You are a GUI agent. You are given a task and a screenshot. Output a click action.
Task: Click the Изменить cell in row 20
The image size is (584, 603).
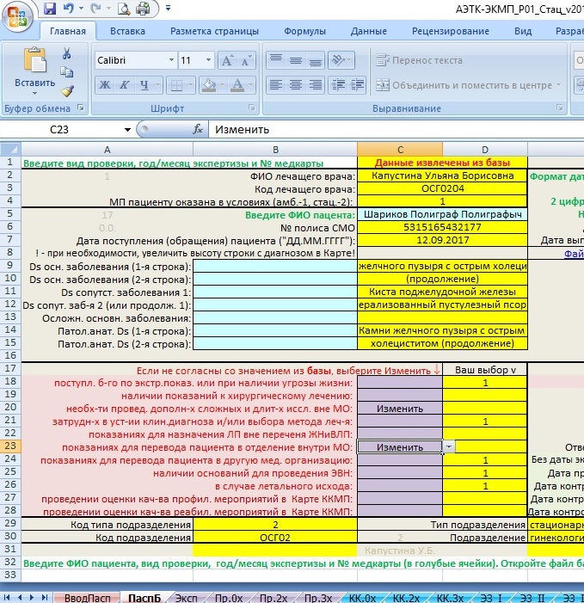click(x=400, y=409)
